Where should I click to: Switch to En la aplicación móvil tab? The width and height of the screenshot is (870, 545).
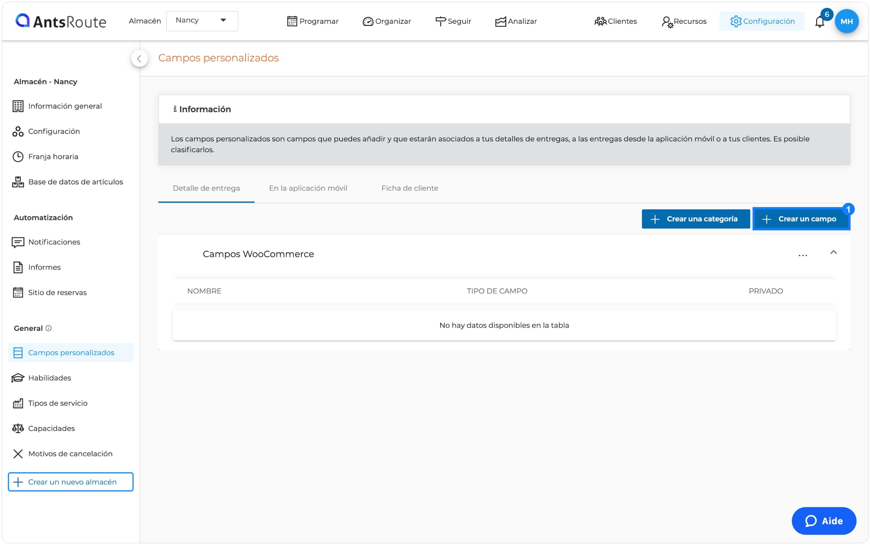[x=308, y=188]
